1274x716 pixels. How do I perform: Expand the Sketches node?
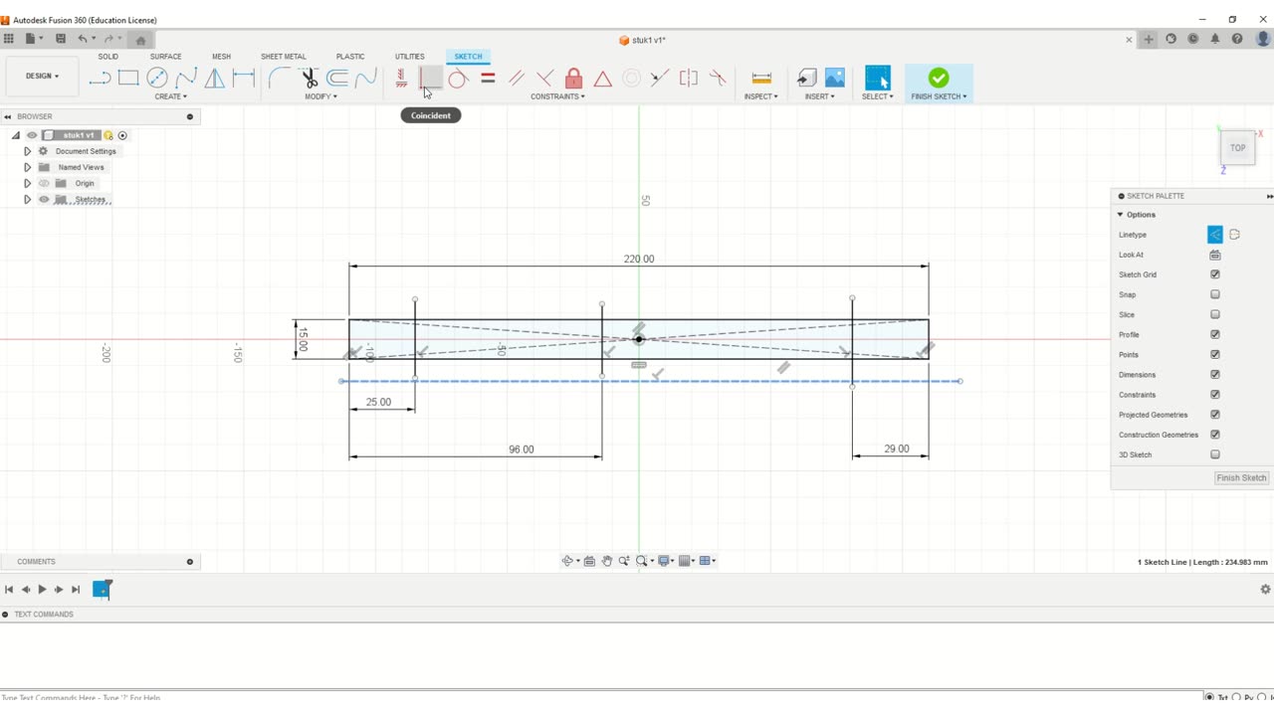pyautogui.click(x=28, y=199)
